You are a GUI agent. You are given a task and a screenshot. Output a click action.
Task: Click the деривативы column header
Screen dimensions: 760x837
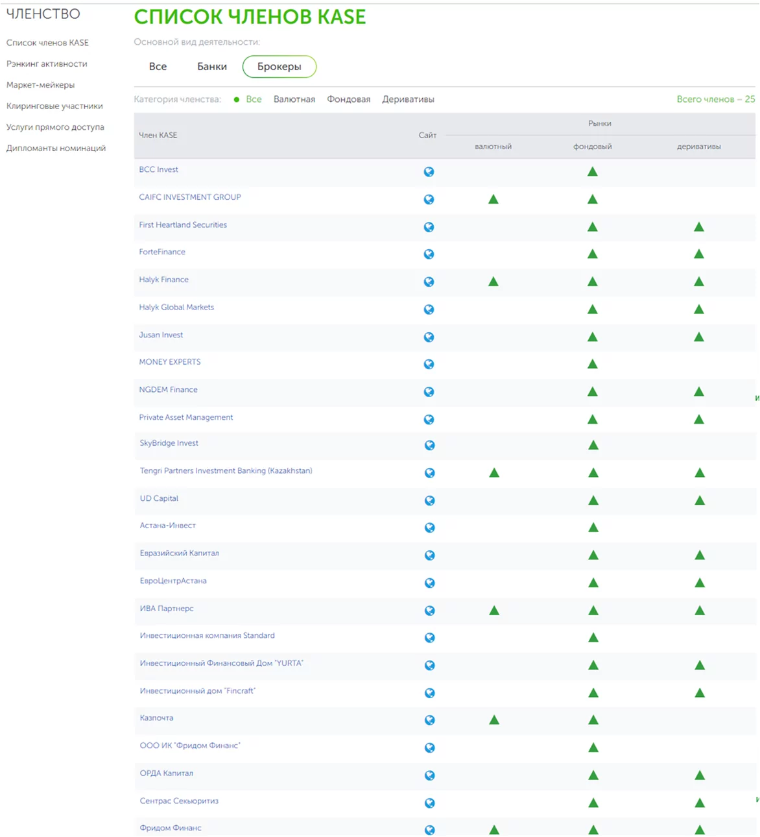pyautogui.click(x=699, y=147)
